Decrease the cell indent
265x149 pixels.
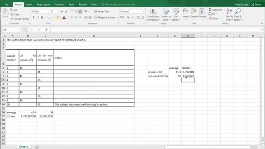[86, 17]
